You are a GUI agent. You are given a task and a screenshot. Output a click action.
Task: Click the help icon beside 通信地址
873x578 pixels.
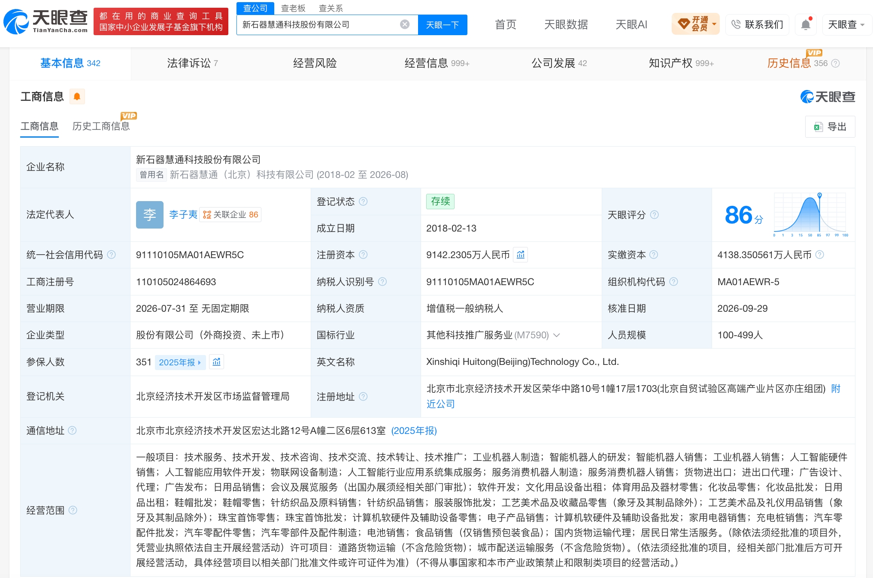point(73,430)
